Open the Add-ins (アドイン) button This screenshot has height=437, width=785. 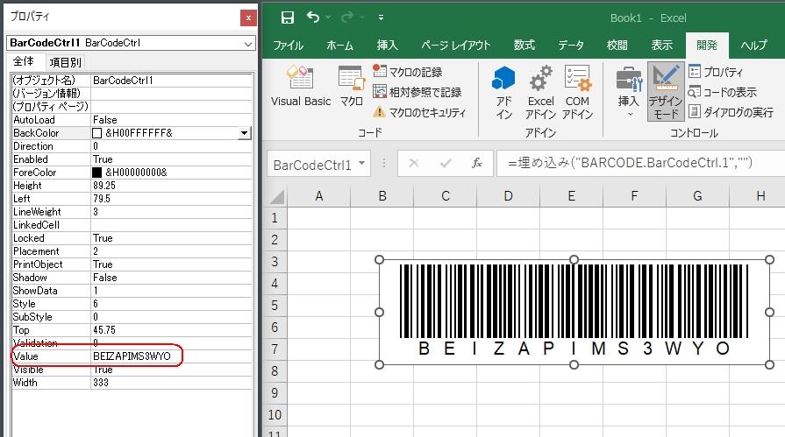coord(503,93)
